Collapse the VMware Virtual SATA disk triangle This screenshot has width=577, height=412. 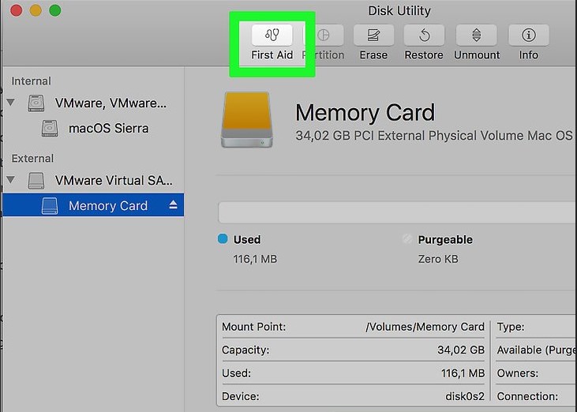tap(11, 179)
